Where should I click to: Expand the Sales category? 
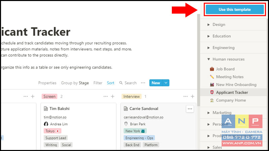coord(208,147)
